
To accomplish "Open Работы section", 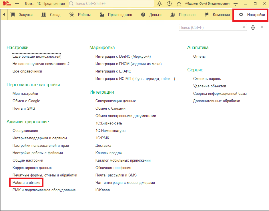I will point(84,15).
